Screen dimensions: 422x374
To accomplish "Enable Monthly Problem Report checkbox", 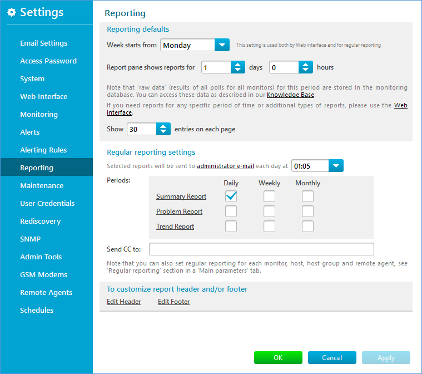I will (307, 211).
